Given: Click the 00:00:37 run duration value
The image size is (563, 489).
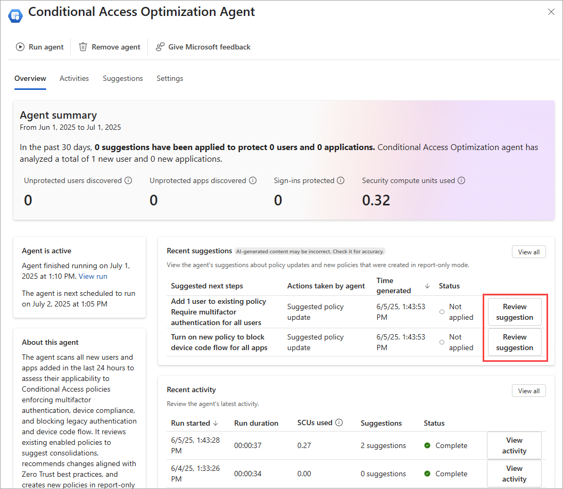Looking at the screenshot, I should (248, 445).
